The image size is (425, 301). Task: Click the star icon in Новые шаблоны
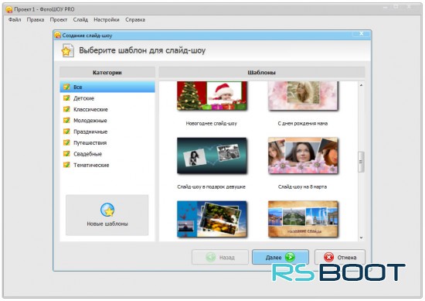pyautogui.click(x=107, y=210)
